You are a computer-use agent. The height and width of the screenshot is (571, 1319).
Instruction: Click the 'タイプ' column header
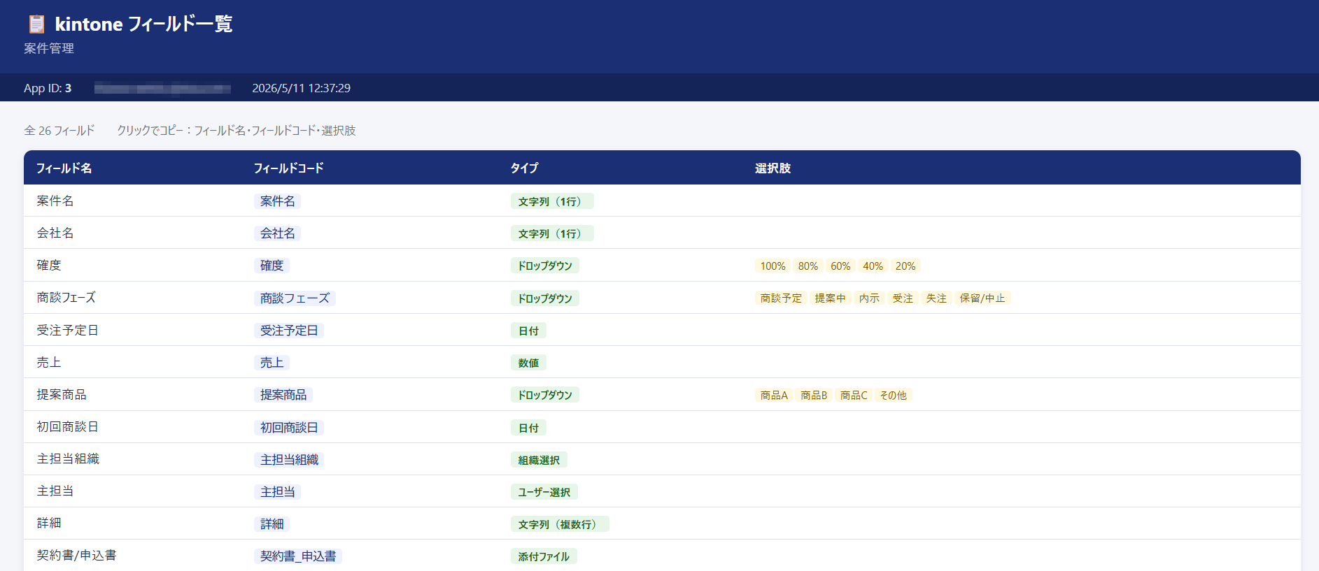pos(524,168)
